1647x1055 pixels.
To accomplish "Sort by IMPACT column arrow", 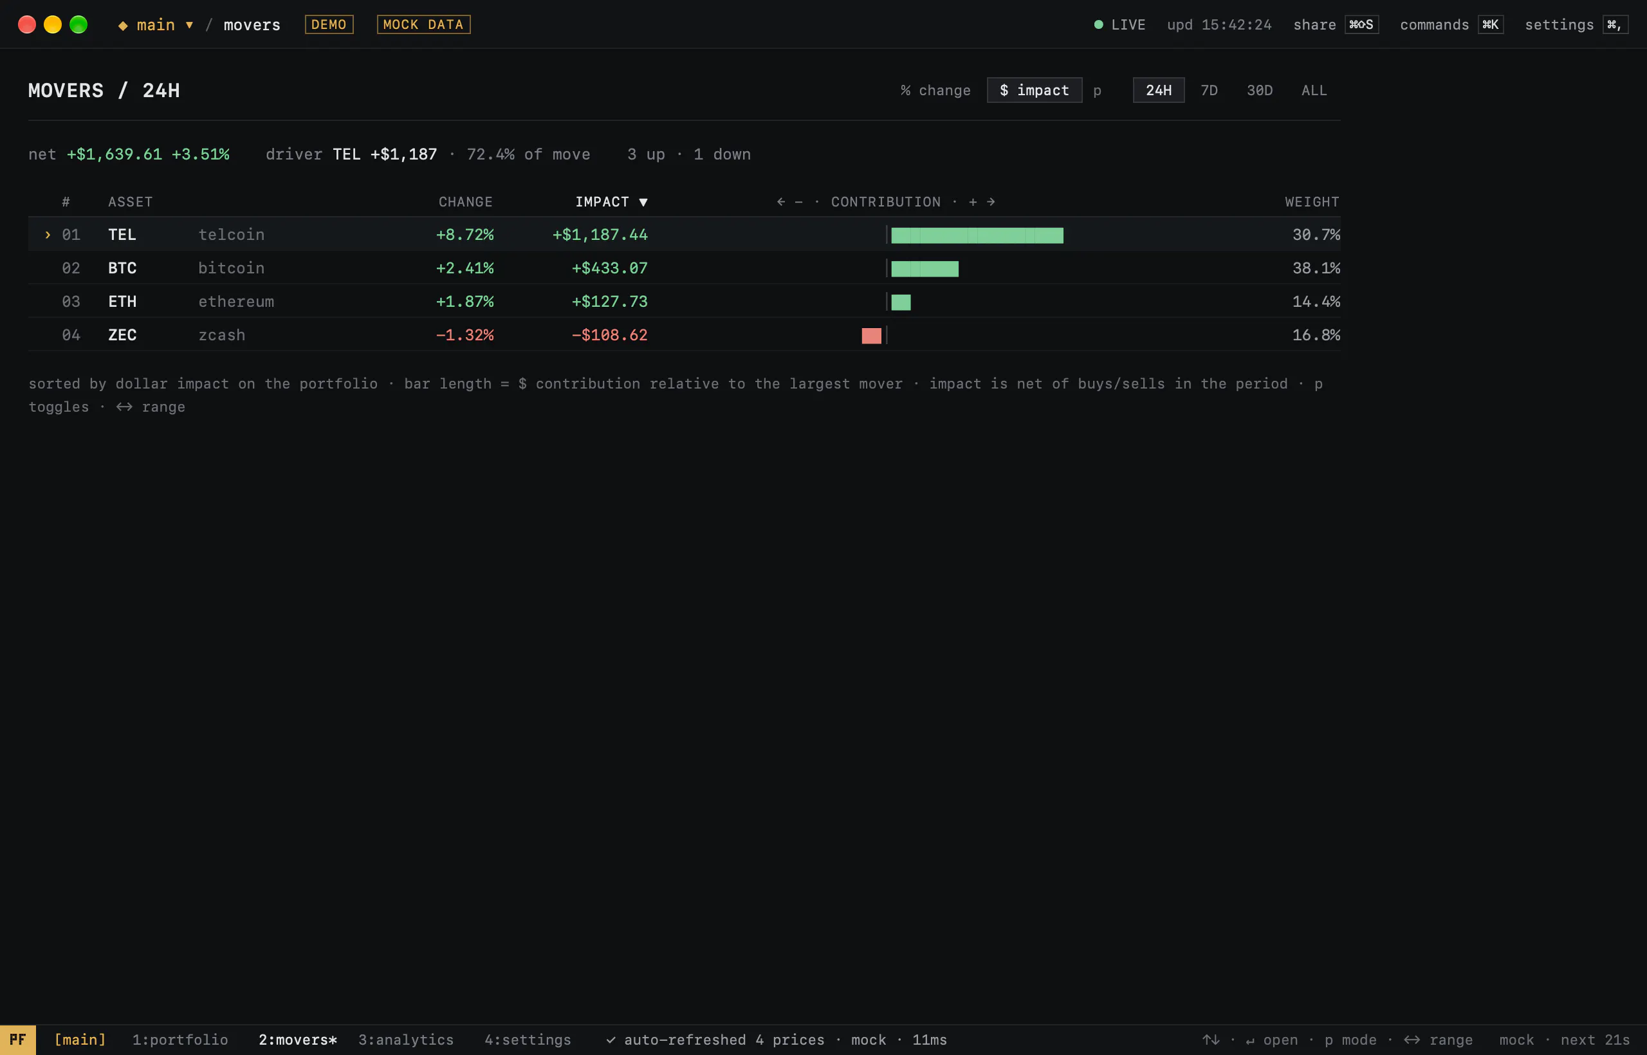I will 643,202.
